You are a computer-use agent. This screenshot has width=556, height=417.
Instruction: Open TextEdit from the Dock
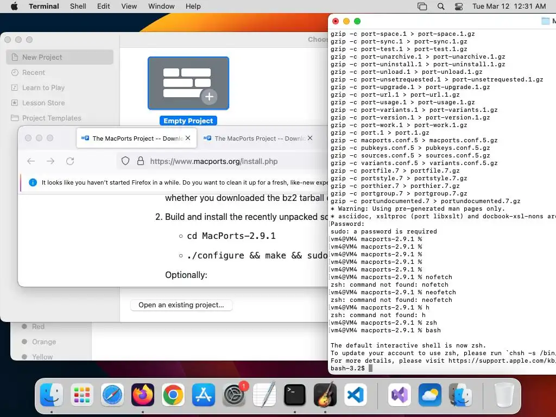[x=264, y=395]
